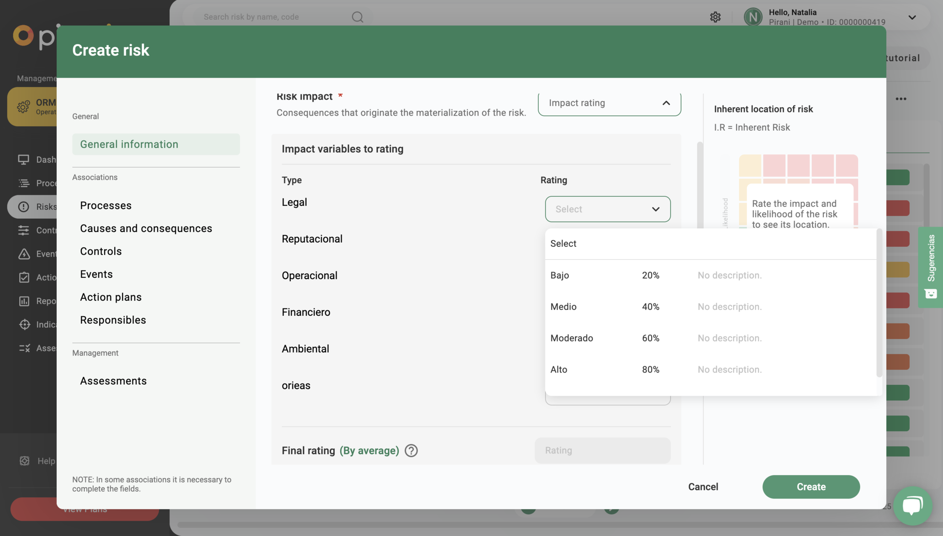
Task: Select the Bajo 20% rating option
Action: [711, 276]
